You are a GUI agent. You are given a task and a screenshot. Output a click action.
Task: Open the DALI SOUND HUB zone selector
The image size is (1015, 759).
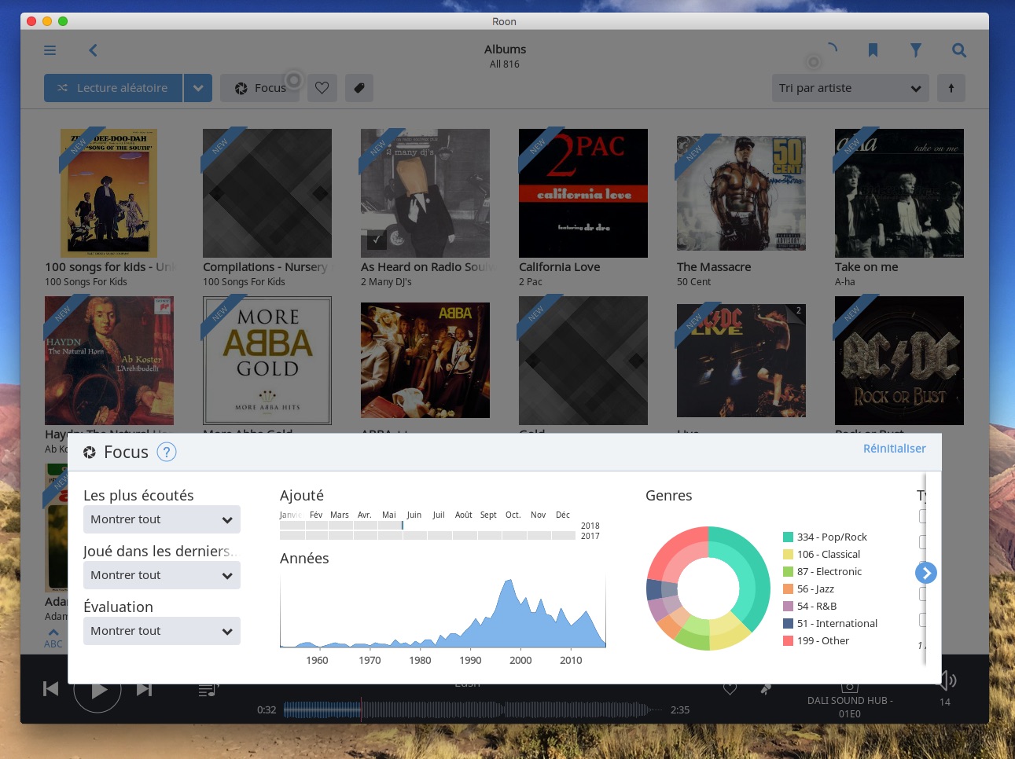click(x=850, y=706)
